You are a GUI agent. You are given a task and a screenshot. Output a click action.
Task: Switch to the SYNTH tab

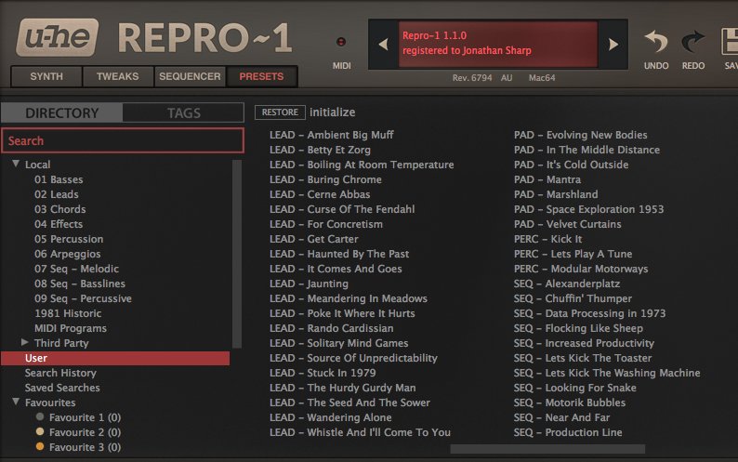pos(46,76)
